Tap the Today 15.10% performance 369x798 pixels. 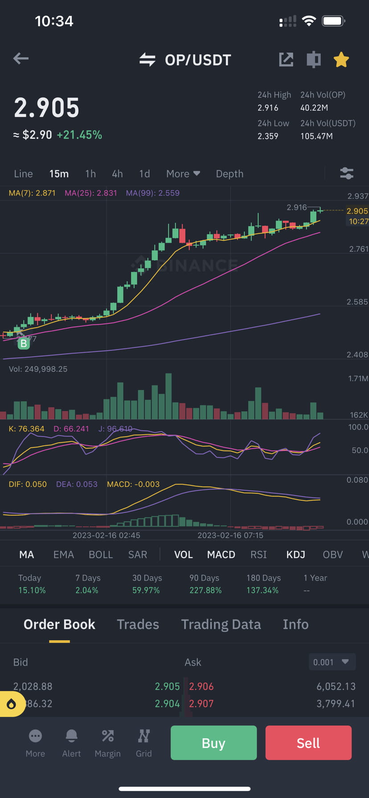tap(32, 584)
